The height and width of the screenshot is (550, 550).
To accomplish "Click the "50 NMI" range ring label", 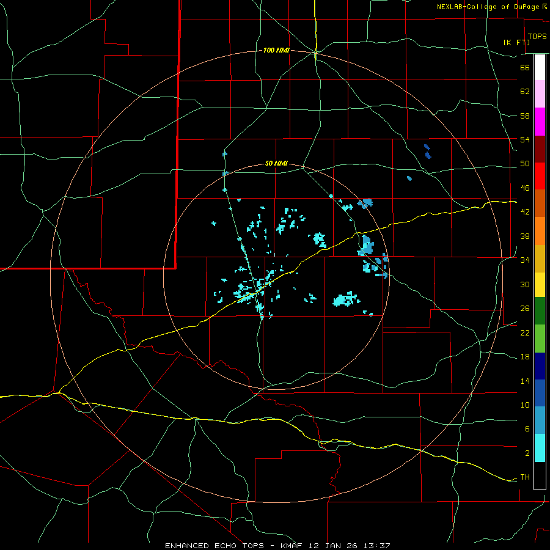I will [276, 163].
